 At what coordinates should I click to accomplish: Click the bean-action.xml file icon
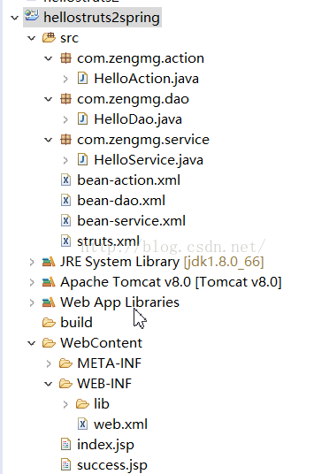click(x=65, y=180)
